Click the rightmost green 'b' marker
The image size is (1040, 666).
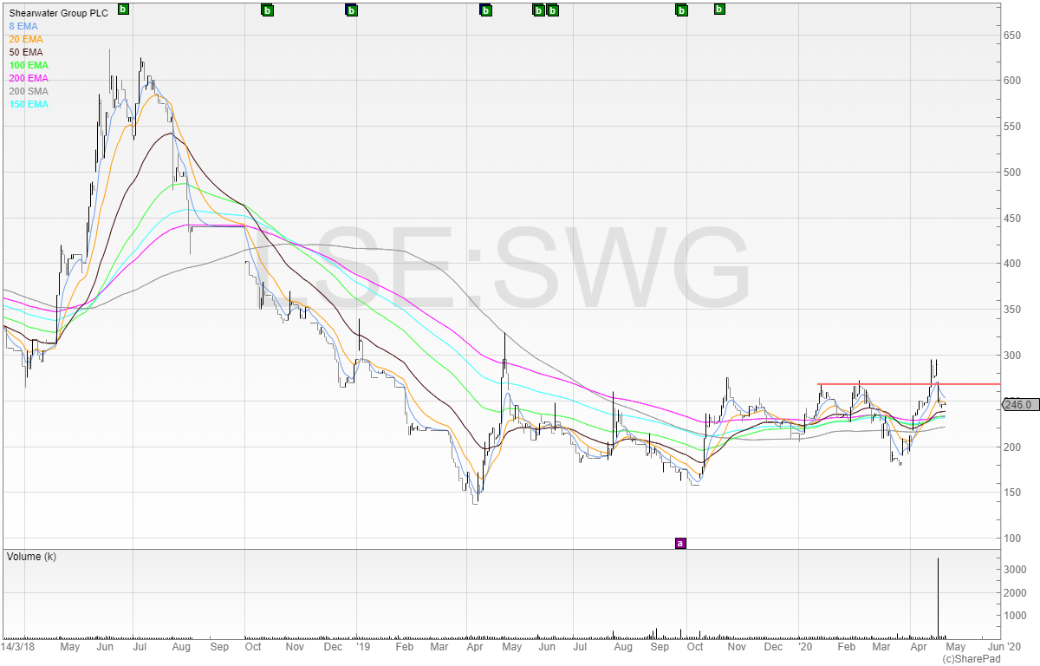click(x=718, y=10)
